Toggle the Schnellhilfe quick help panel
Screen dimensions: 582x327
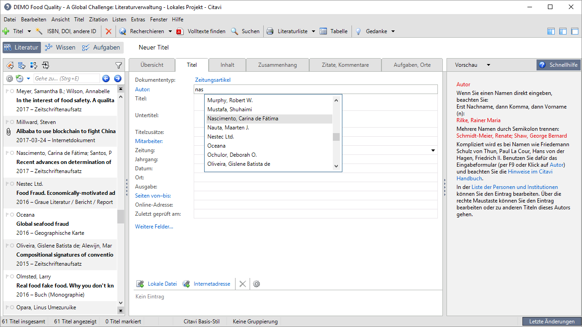558,65
